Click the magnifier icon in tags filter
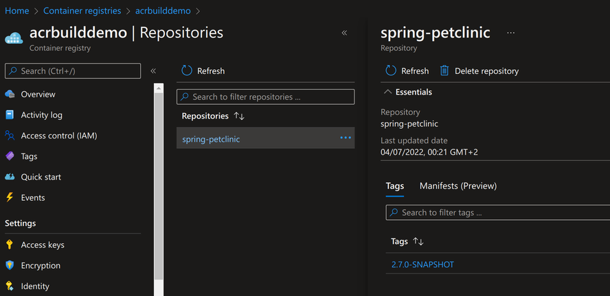610x296 pixels. pos(394,212)
